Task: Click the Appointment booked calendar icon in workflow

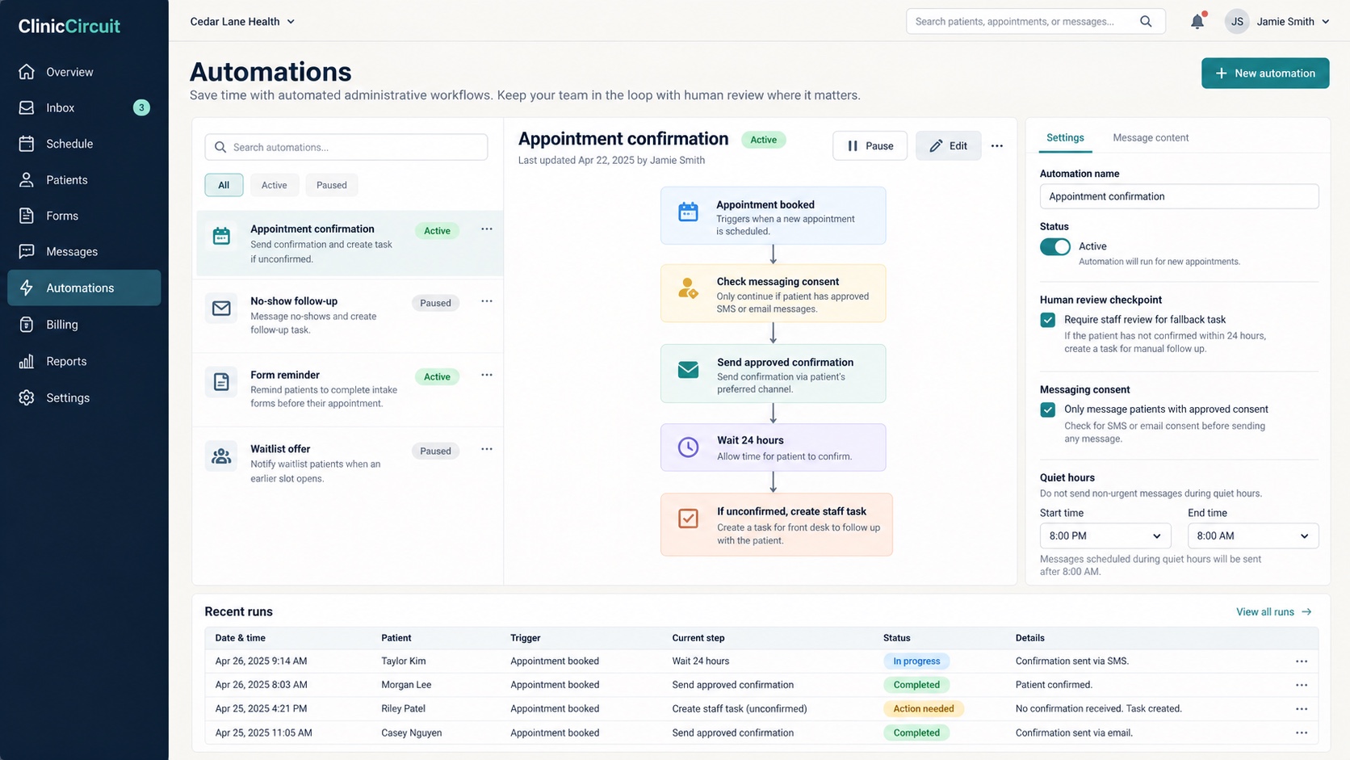Action: coord(688,212)
